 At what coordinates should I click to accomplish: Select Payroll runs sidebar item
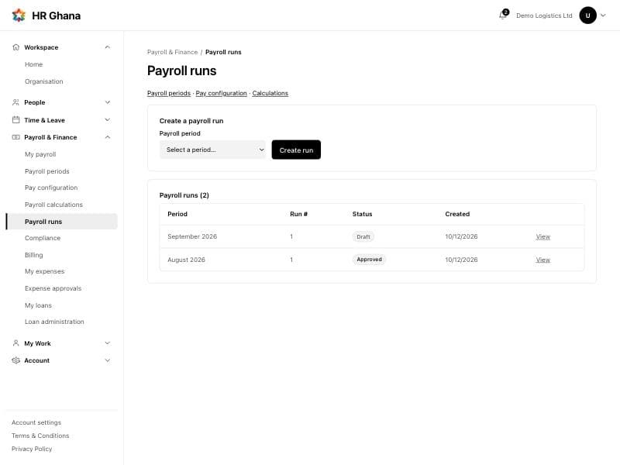point(62,222)
